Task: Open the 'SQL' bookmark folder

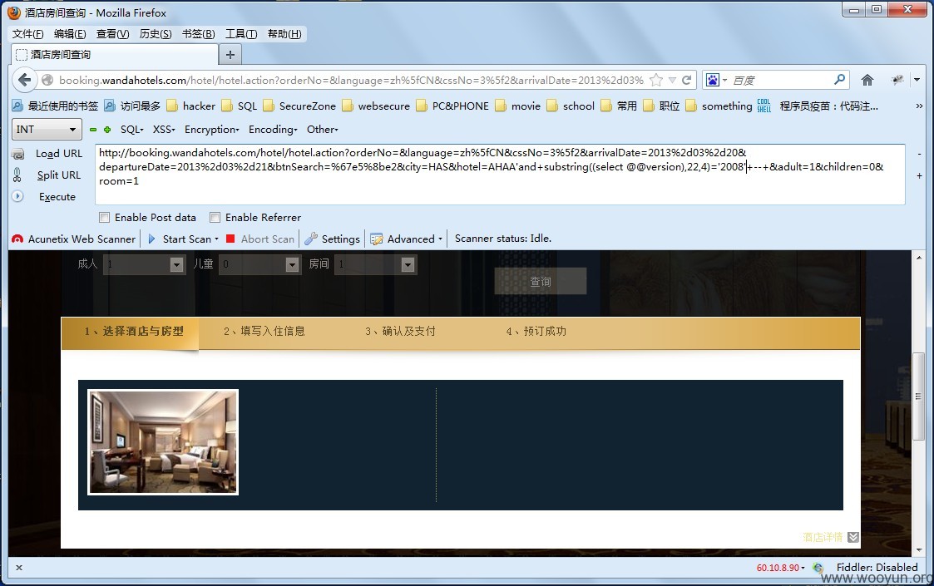Action: tap(239, 106)
